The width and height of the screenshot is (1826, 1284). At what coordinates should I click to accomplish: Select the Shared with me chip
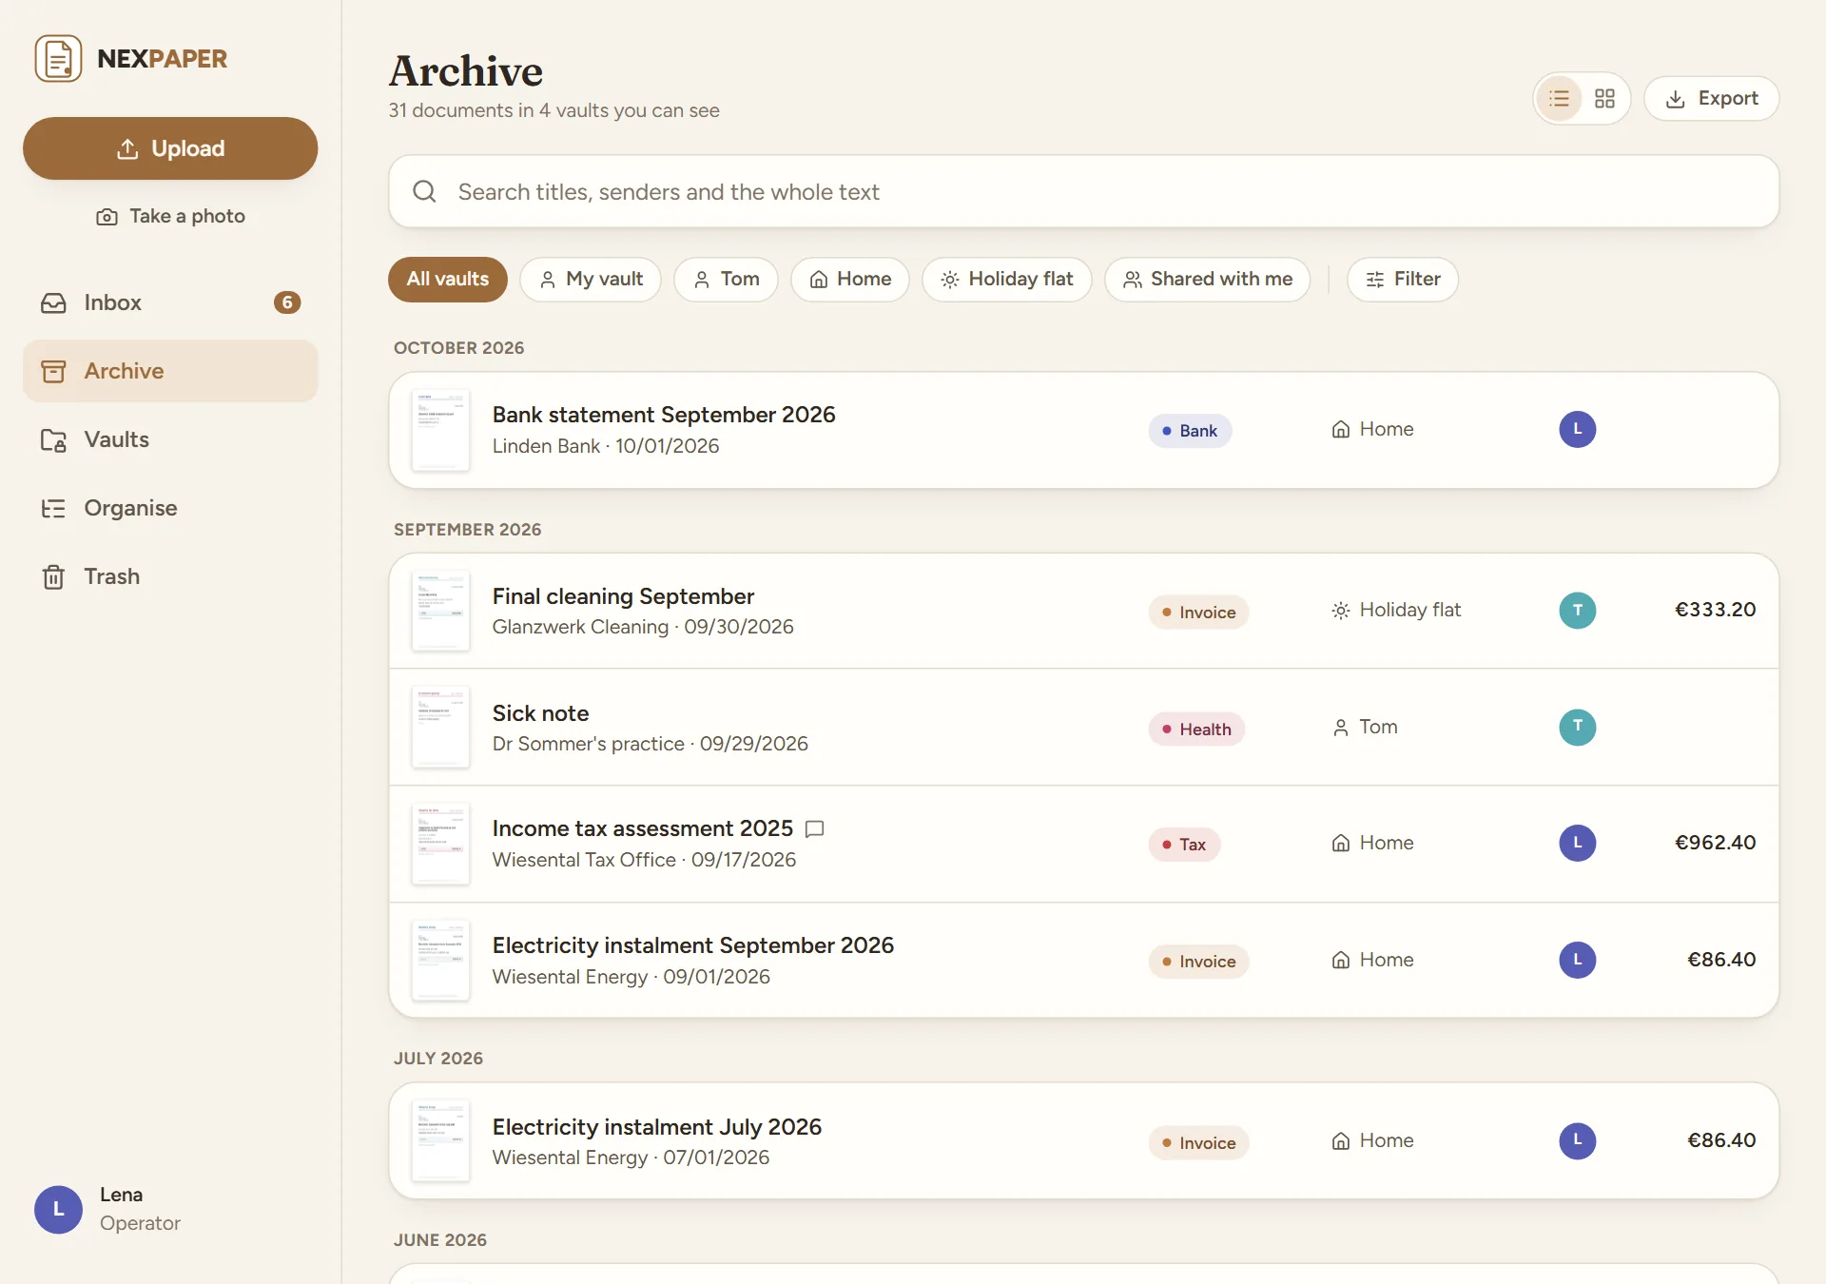pyautogui.click(x=1208, y=279)
